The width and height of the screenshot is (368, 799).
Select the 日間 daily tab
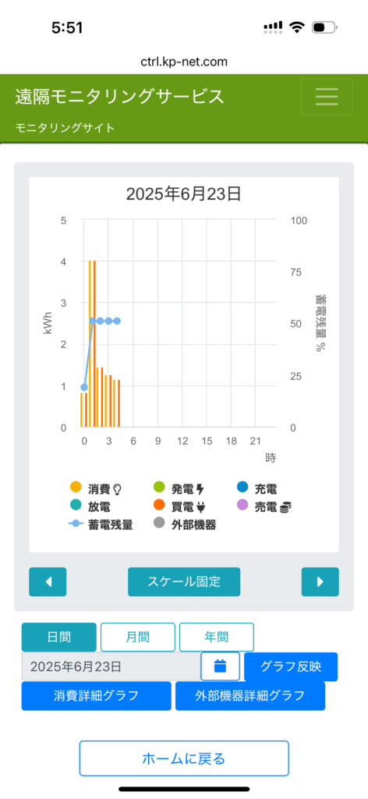(59, 637)
